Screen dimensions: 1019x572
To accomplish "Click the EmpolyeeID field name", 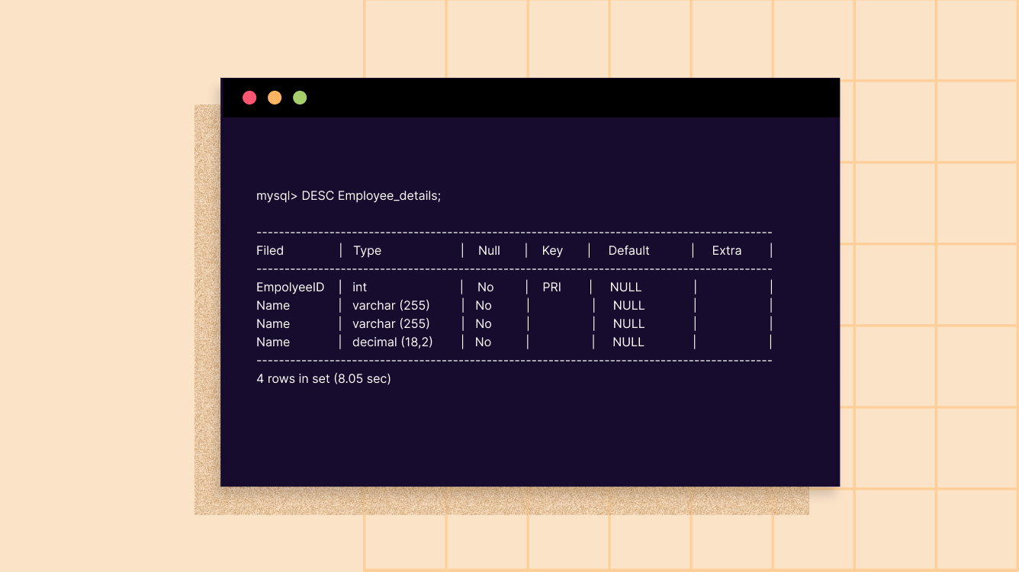I will coord(290,288).
